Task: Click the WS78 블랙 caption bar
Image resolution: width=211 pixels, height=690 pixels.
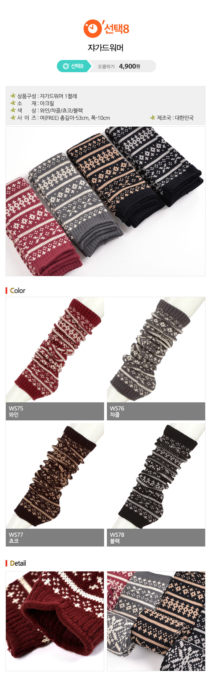Action: click(x=156, y=538)
